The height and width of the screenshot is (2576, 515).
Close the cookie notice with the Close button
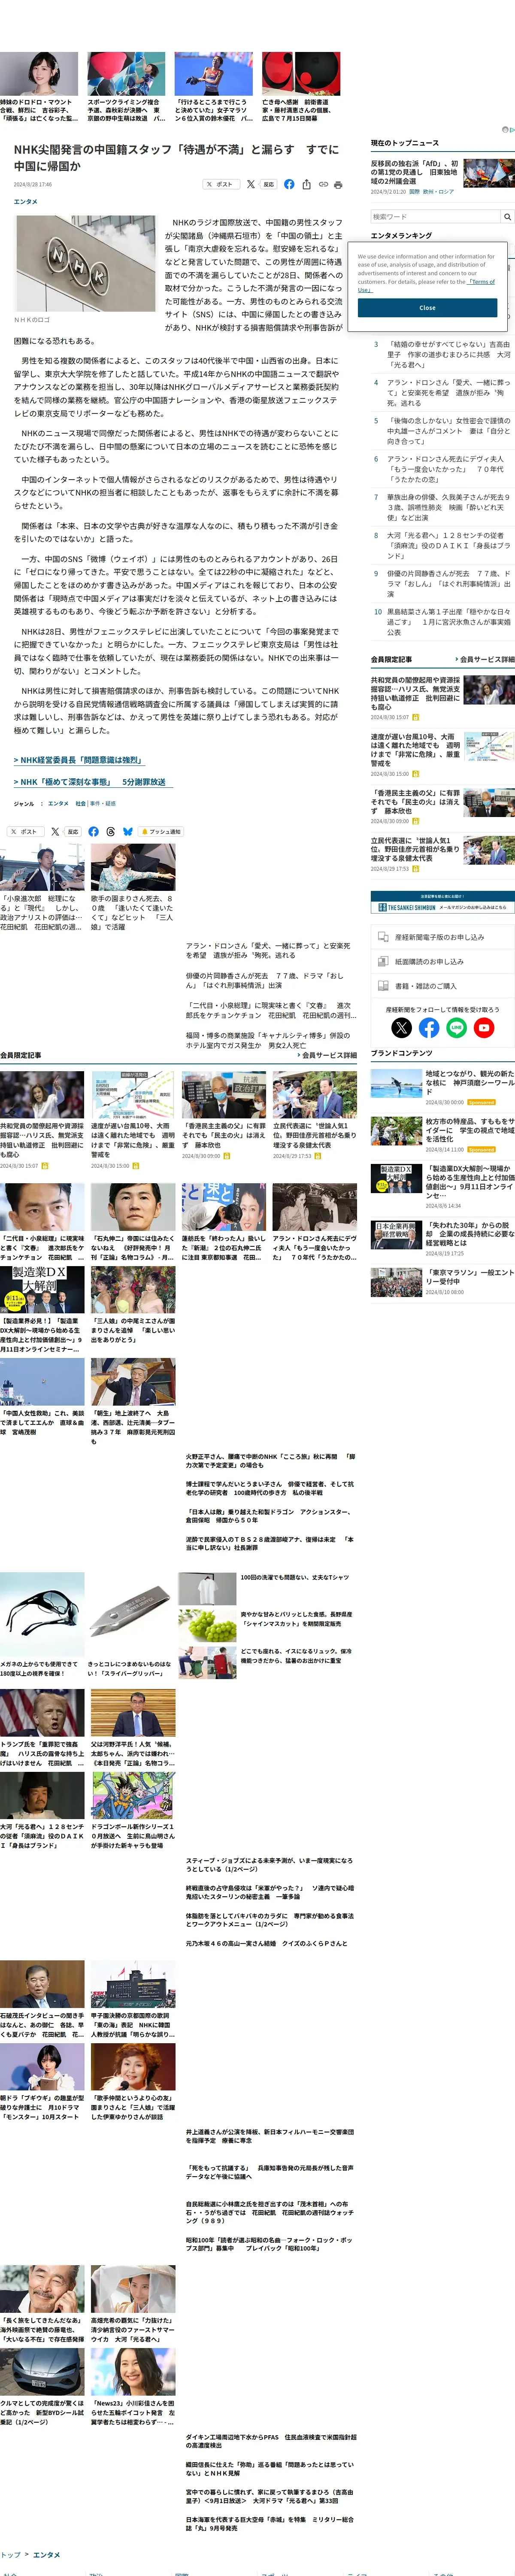[427, 307]
